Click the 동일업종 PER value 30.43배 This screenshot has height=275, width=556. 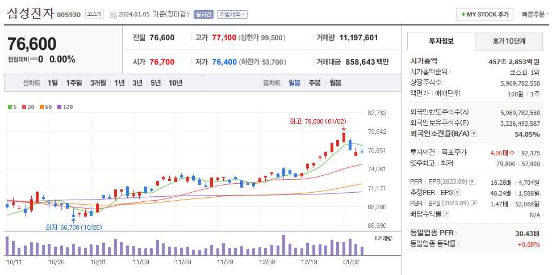[527, 233]
